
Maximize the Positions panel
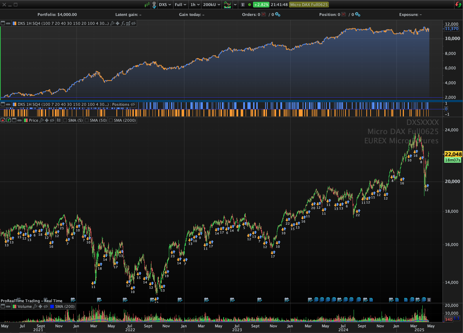[3, 104]
